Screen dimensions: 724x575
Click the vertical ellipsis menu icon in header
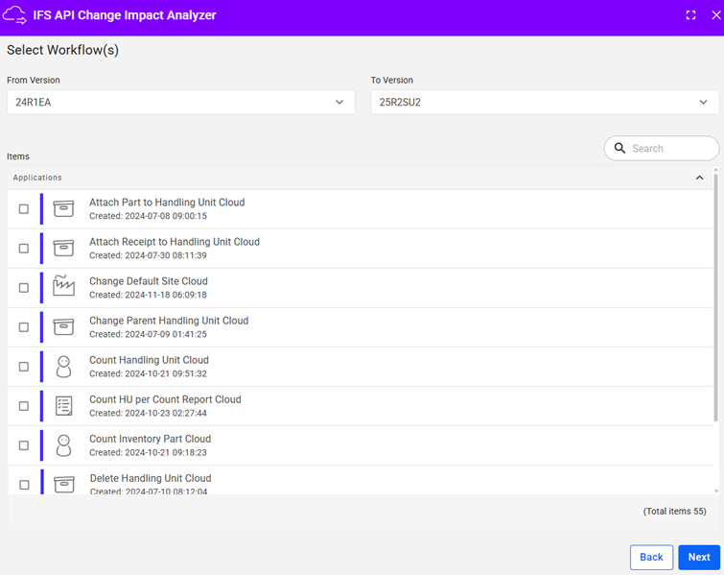pos(712,15)
